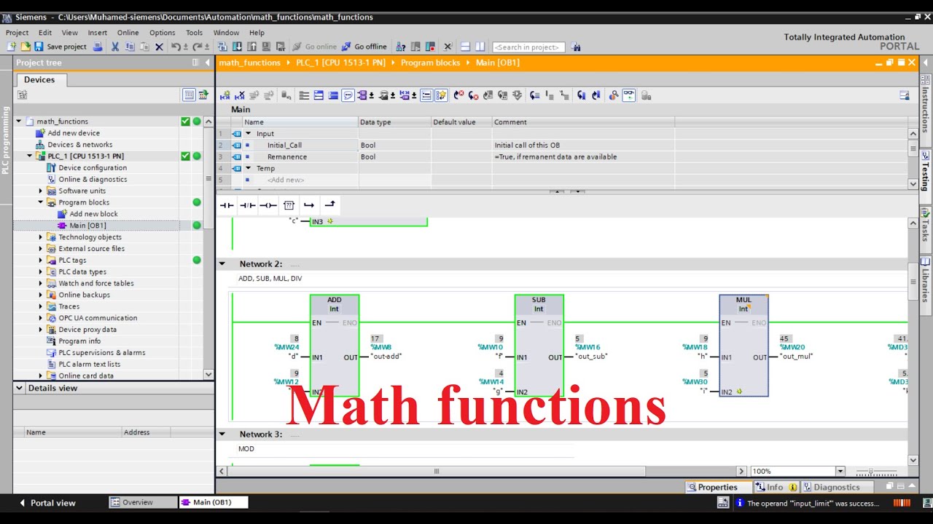Select Online & diagnostics in the tree
The image size is (933, 524).
tap(93, 180)
